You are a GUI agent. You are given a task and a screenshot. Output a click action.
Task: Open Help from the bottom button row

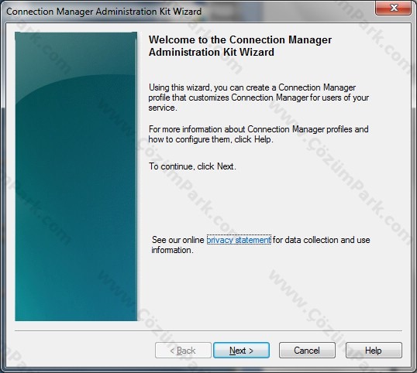tap(374, 350)
